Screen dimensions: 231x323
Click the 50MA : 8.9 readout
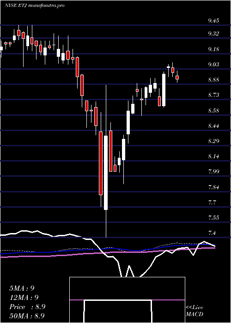pyautogui.click(x=27, y=316)
